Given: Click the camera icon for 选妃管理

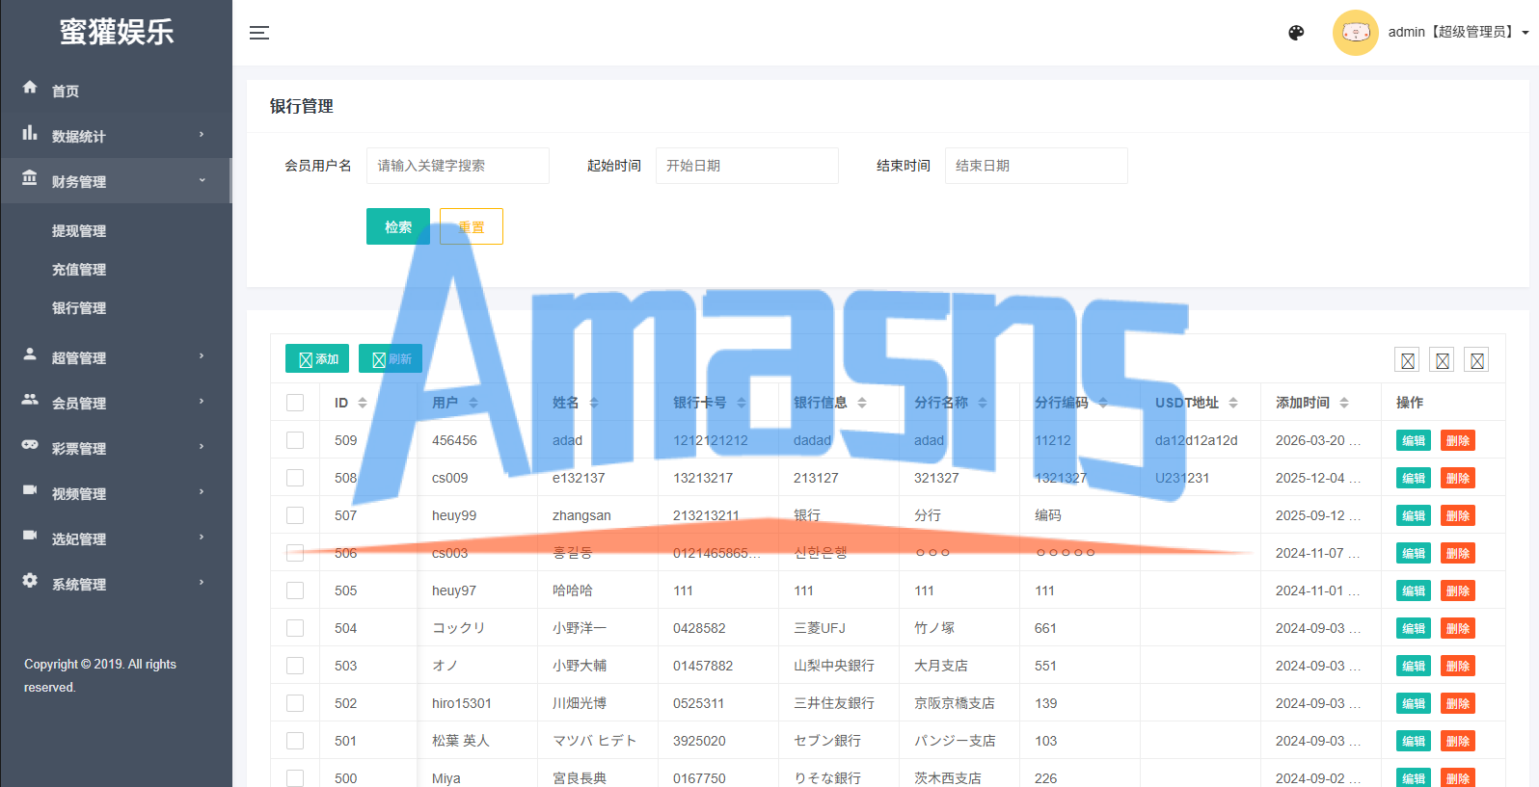Looking at the screenshot, I should (x=30, y=536).
